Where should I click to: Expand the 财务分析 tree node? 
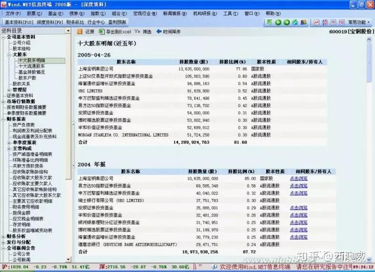(3, 237)
